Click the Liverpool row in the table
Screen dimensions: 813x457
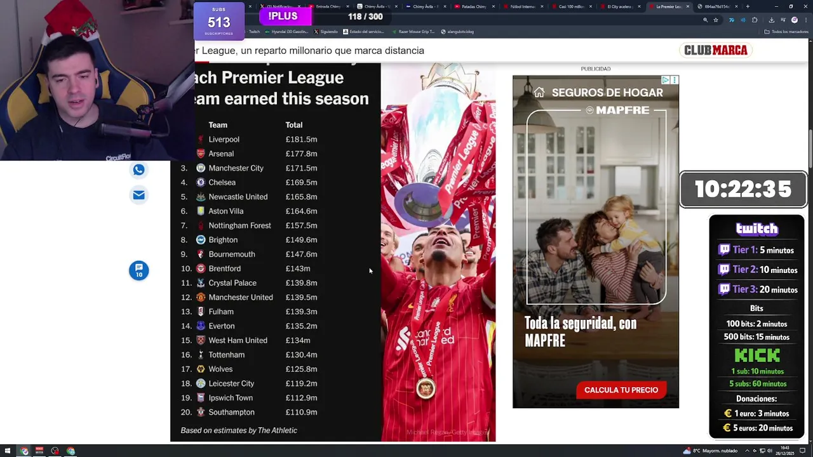click(x=256, y=140)
